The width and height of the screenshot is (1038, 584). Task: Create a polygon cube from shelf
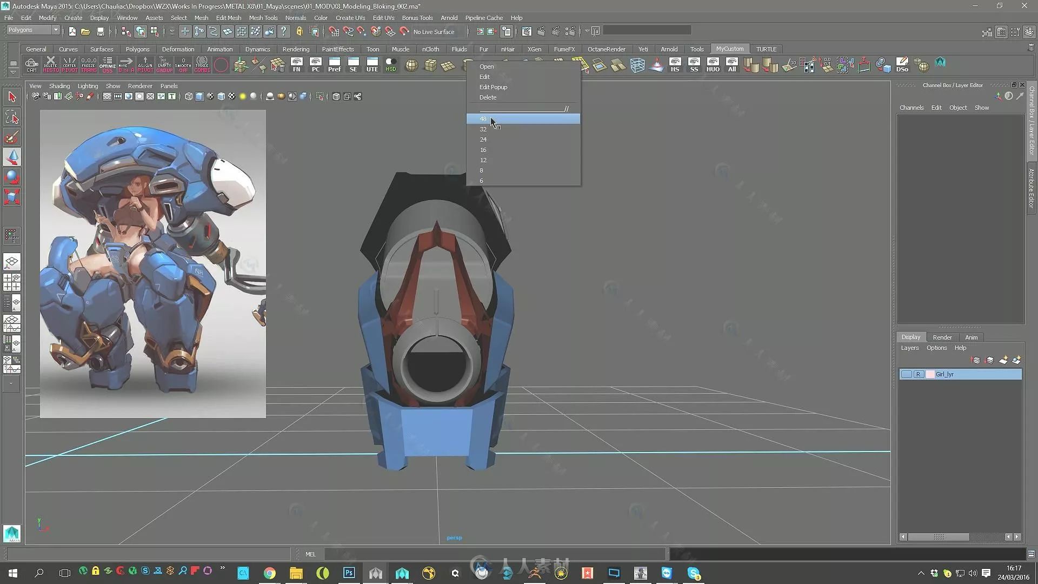430,65
